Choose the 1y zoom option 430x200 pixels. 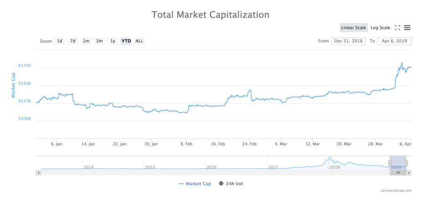pyautogui.click(x=113, y=41)
